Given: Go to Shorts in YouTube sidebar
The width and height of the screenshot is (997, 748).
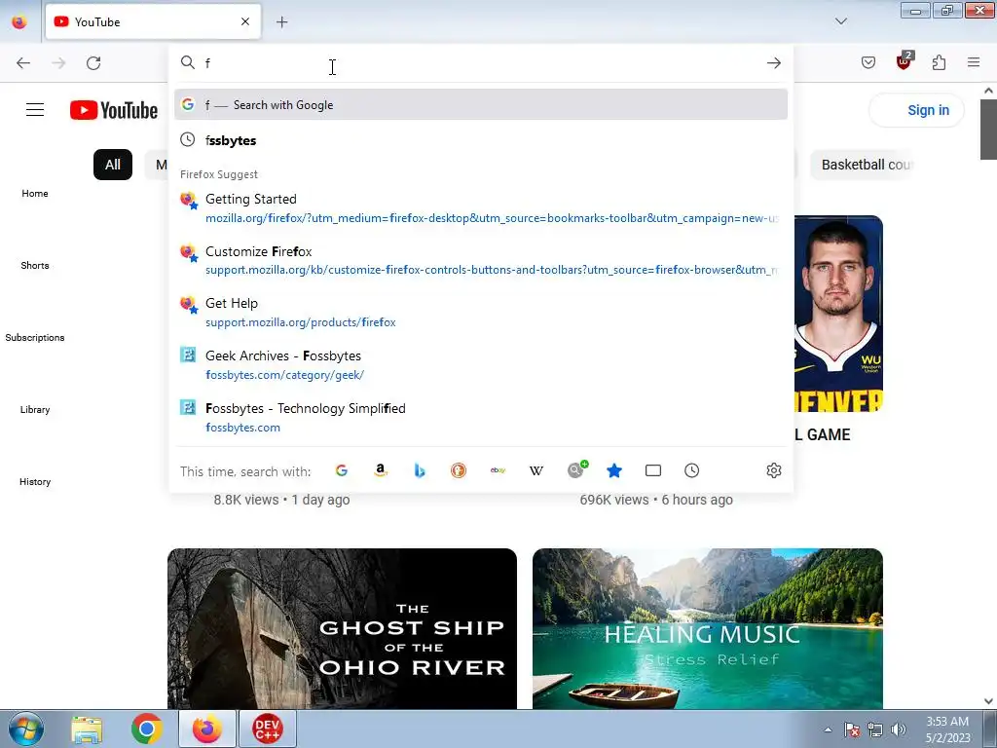Looking at the screenshot, I should point(35,265).
